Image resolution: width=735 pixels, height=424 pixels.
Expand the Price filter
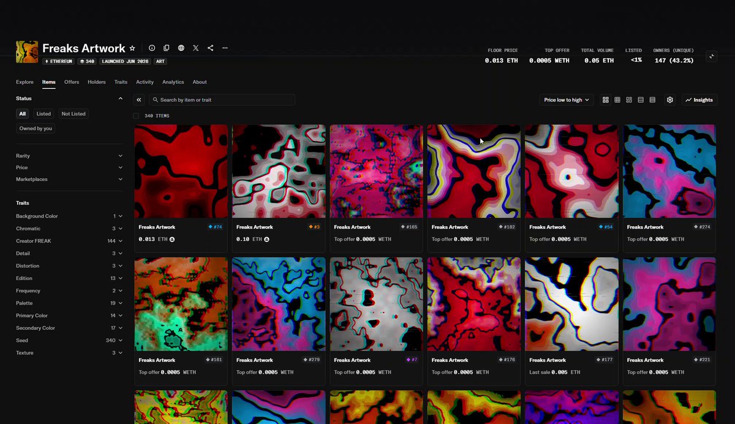tap(69, 168)
